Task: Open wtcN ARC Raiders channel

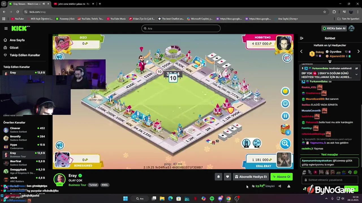Action: click(24, 179)
